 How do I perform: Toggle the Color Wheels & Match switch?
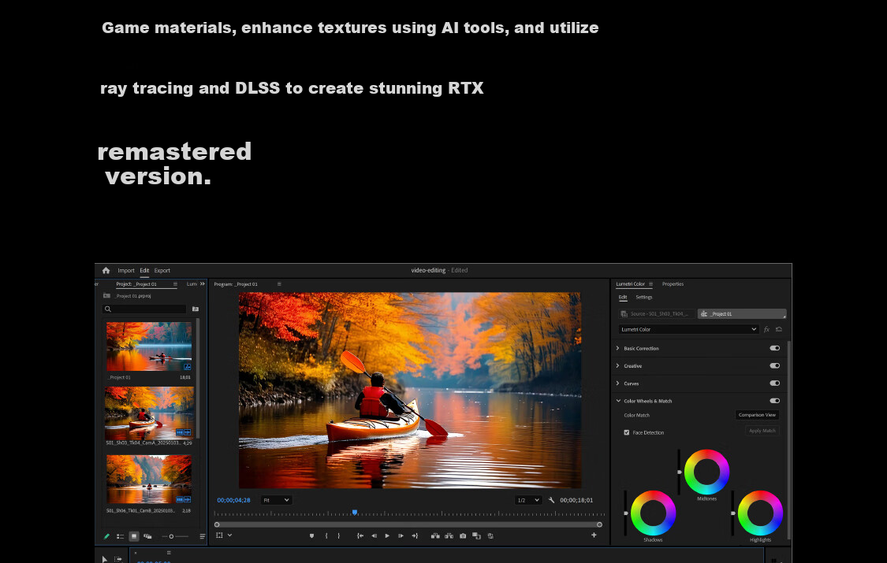tap(775, 401)
